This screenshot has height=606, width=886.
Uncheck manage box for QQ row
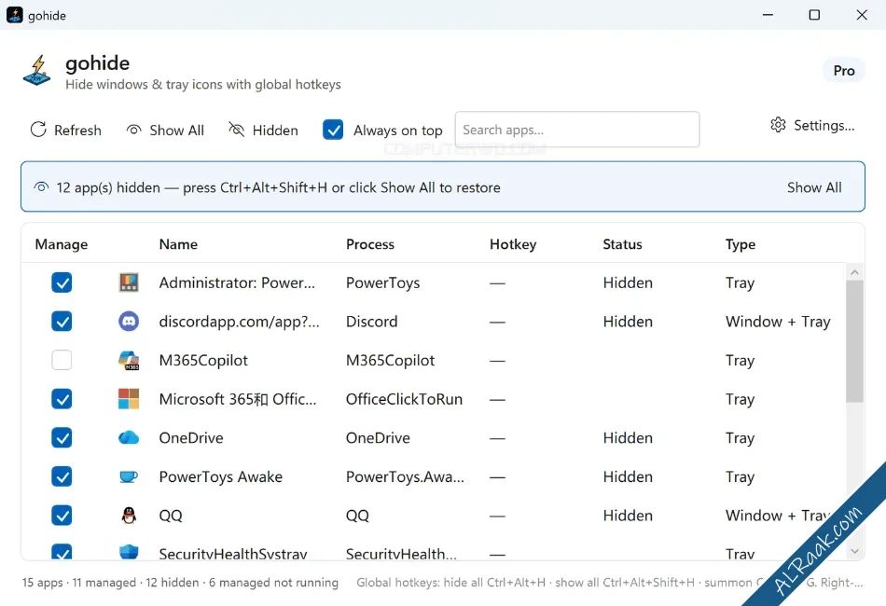coord(62,515)
